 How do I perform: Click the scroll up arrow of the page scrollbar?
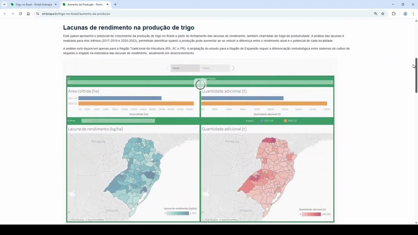(x=416, y=21)
